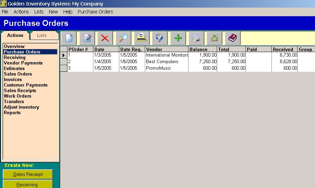Viewport: 315px width, 188px height.
Task: Click the filter funnel toolbar icon
Action: coord(159,38)
